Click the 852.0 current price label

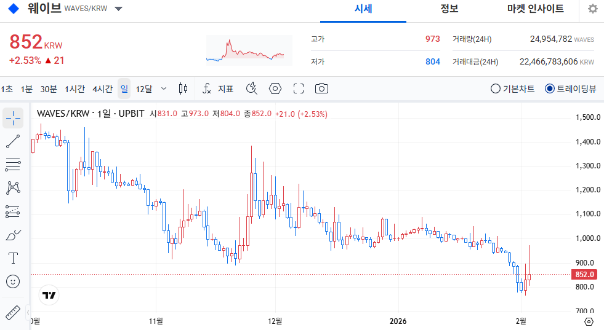point(584,275)
